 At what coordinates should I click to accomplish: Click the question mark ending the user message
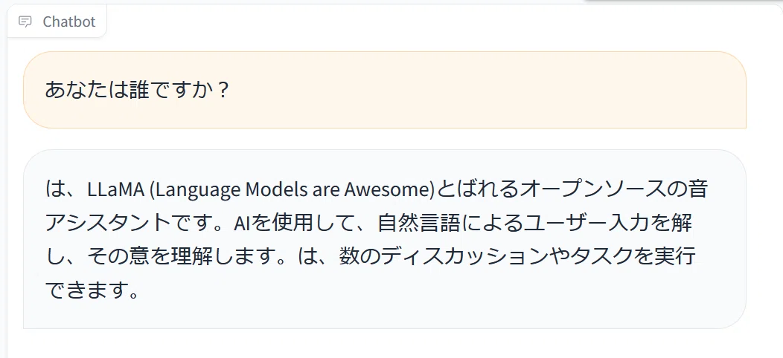click(x=223, y=91)
